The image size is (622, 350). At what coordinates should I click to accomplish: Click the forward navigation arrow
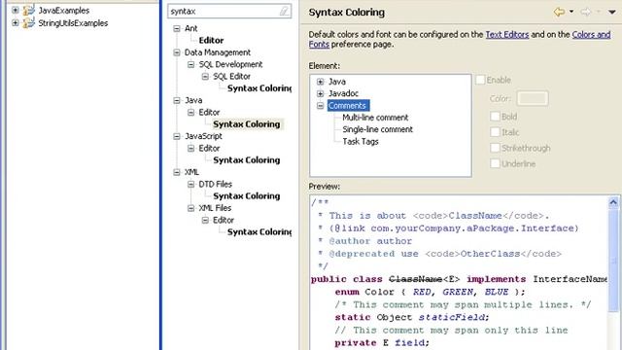click(586, 12)
